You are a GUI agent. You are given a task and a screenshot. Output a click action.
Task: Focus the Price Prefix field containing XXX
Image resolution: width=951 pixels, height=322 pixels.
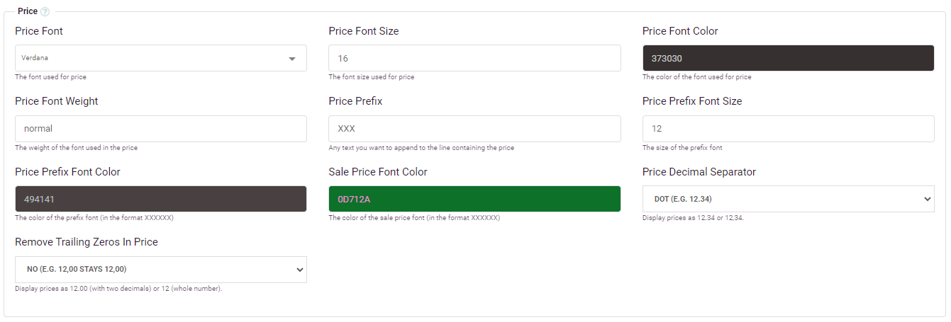coord(474,129)
